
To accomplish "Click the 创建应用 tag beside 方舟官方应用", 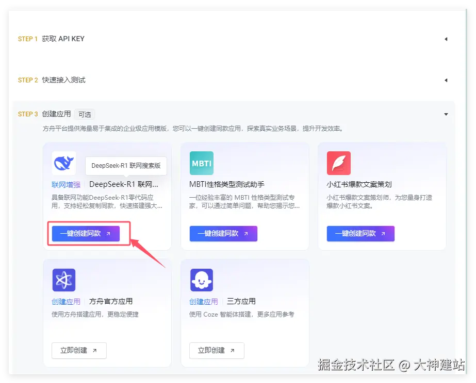I will pyautogui.click(x=65, y=301).
